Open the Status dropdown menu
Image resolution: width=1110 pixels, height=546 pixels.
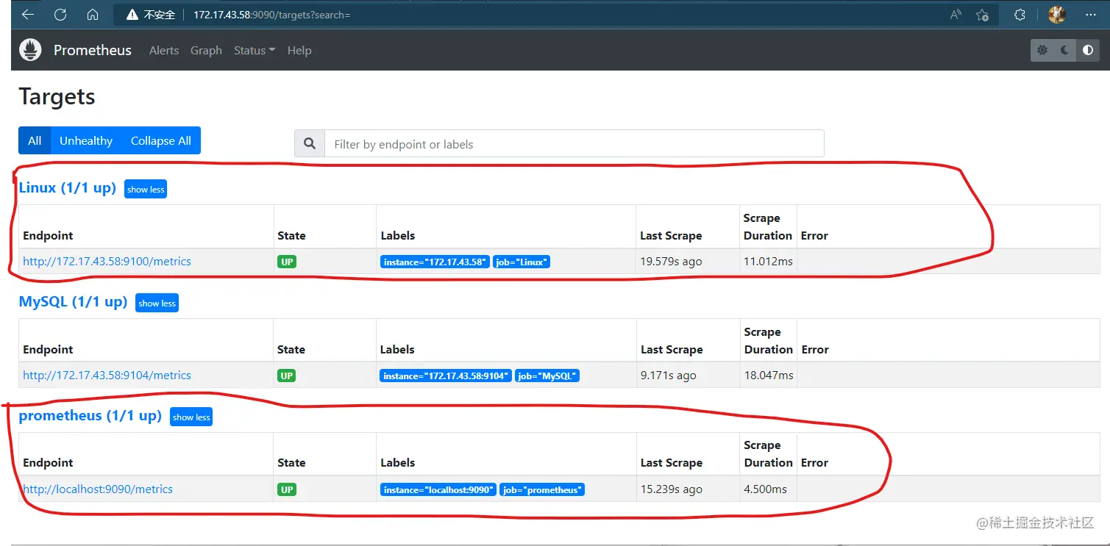pyautogui.click(x=255, y=50)
